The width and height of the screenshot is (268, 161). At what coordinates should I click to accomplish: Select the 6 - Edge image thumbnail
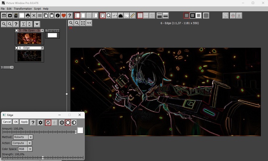point(29,56)
